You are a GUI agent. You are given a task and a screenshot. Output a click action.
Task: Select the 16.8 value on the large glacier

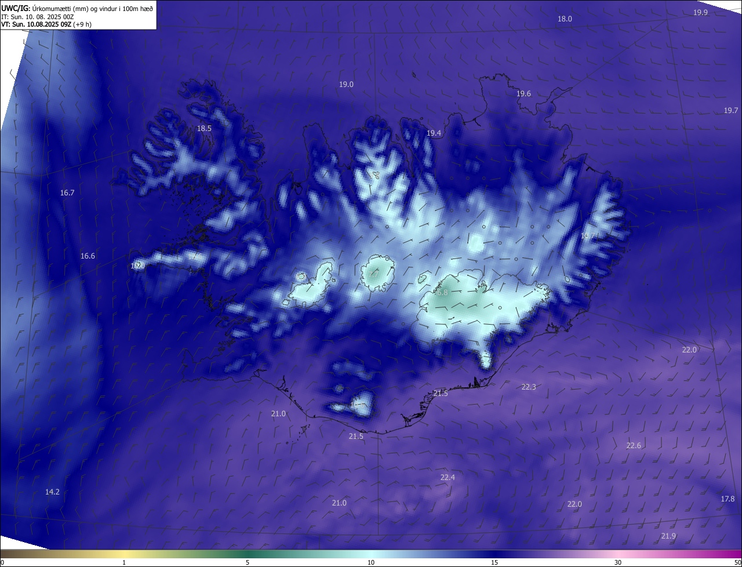click(x=441, y=293)
